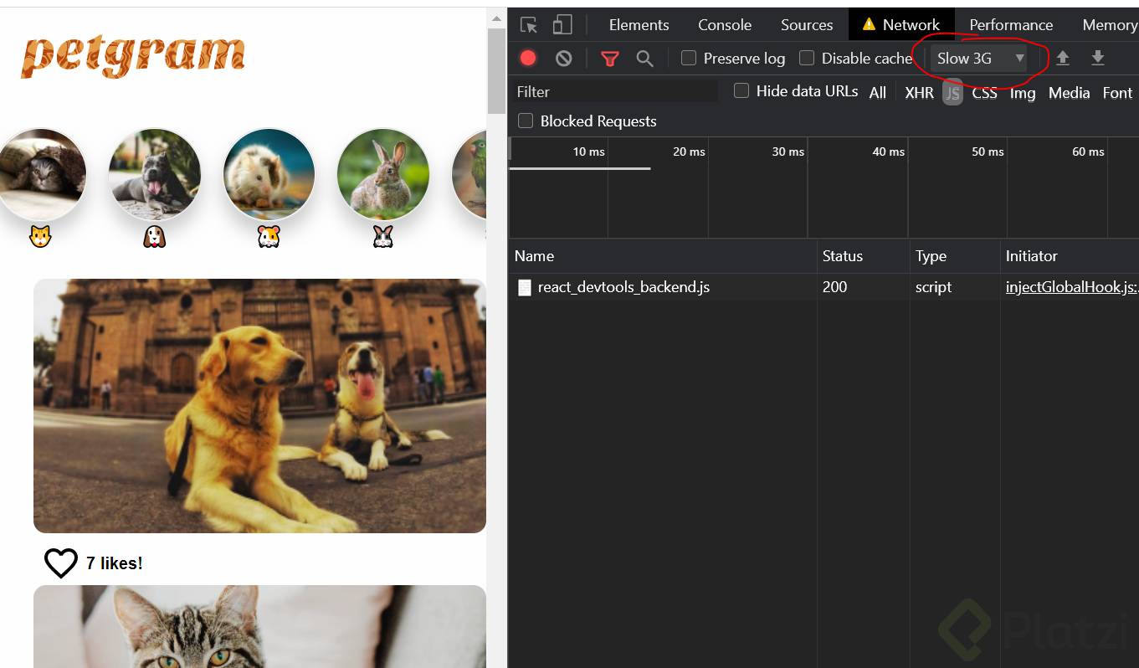Filter requests by Media

(x=1069, y=93)
